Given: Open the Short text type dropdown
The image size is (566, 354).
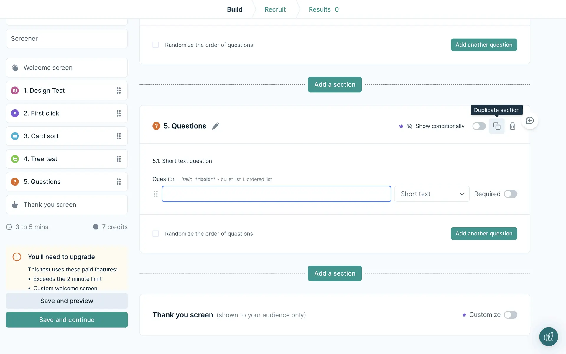Looking at the screenshot, I should click(432, 194).
